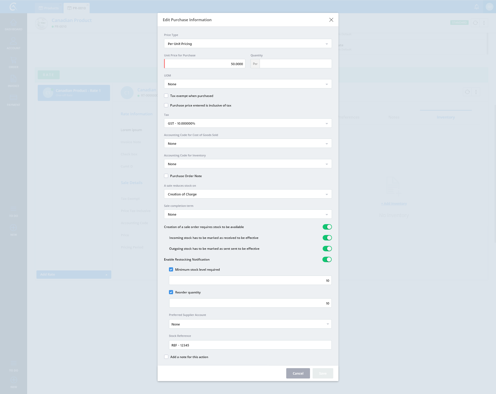Open the Account sidebar icon

pos(13,43)
